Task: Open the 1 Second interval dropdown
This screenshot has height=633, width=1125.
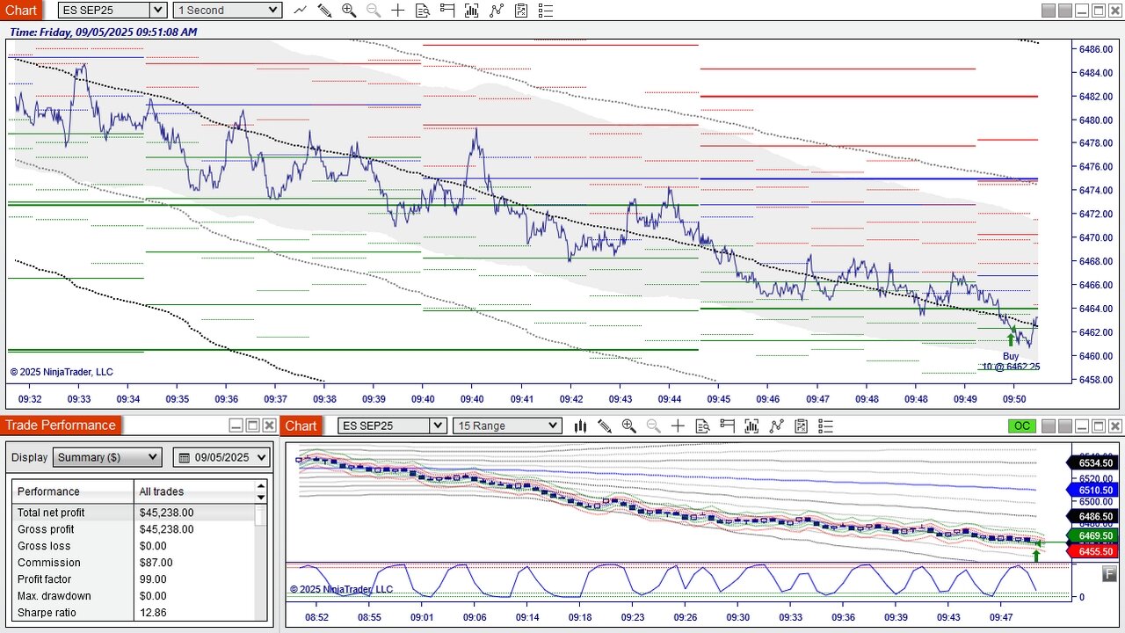Action: click(x=228, y=11)
